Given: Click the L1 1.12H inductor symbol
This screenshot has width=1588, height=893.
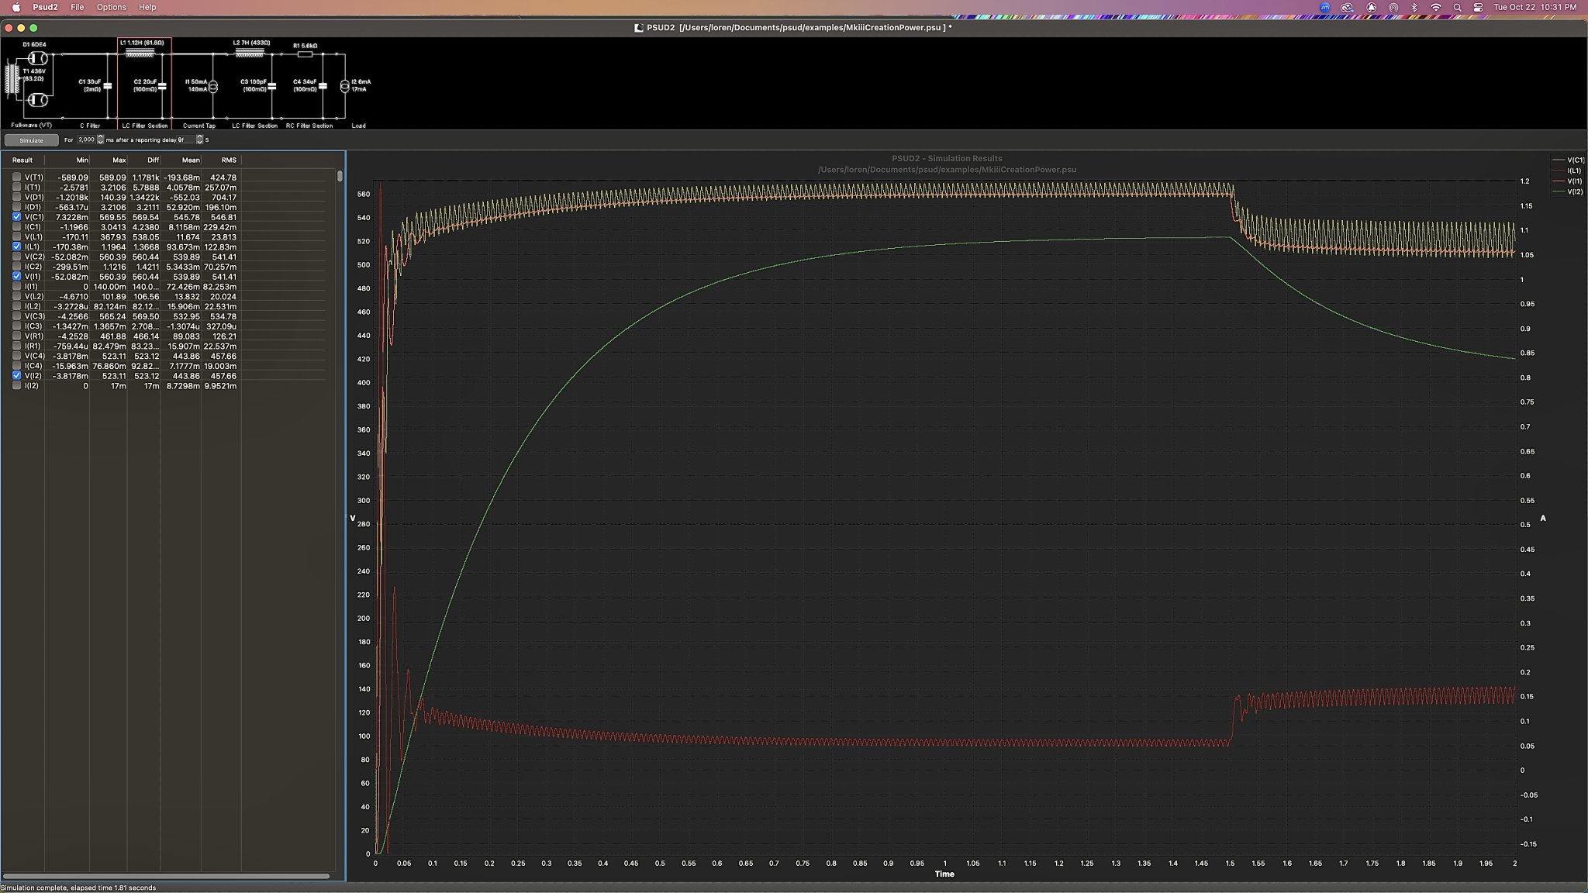Looking at the screenshot, I should (x=139, y=53).
